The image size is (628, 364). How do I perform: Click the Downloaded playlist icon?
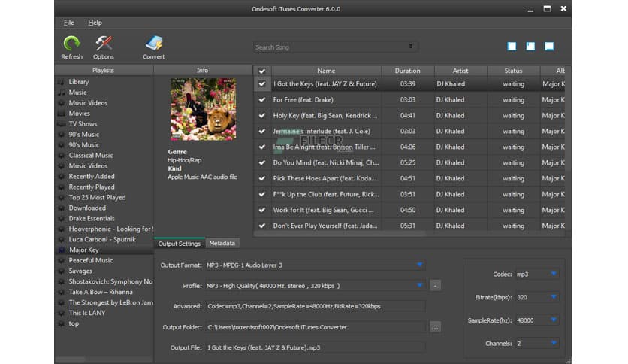62,208
